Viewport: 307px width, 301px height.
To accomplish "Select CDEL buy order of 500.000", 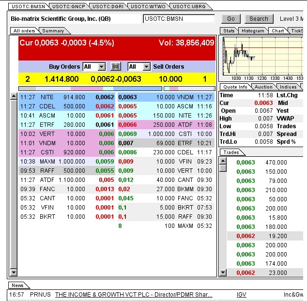I will pyautogui.click(x=67, y=106).
